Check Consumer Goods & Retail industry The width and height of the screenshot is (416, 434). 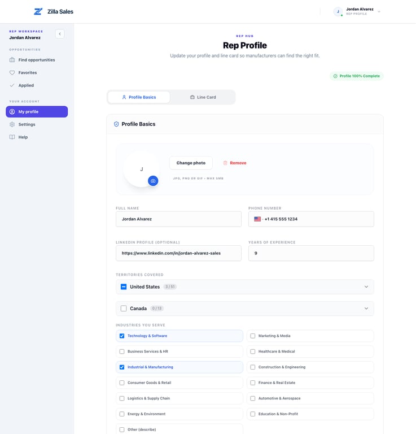[122, 383]
